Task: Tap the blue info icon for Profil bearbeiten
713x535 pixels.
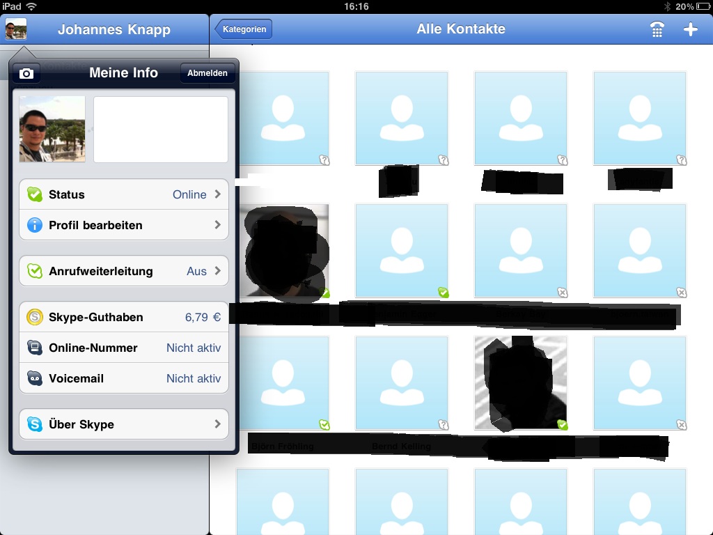Action: [x=35, y=225]
